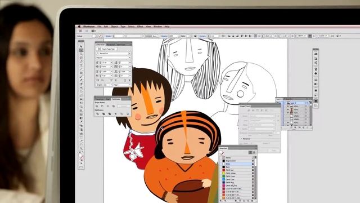This screenshot has width=360, height=203.
Task: Select the Line Segment tool
Action: (x=81, y=69)
